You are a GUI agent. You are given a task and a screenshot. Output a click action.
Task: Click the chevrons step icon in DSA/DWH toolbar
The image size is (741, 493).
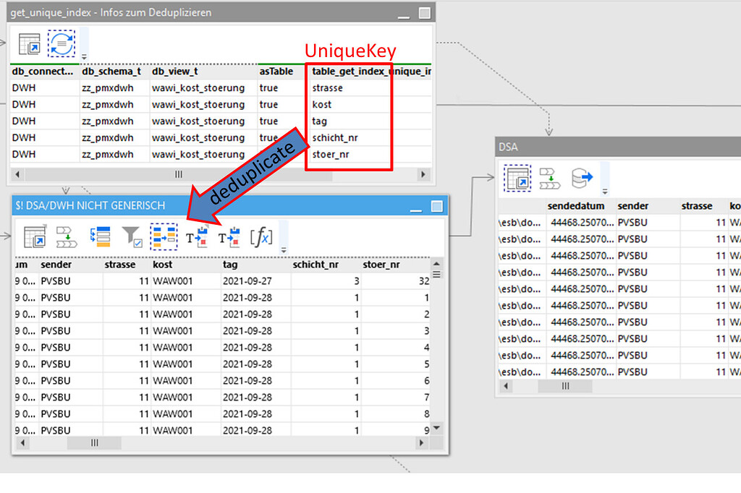click(x=67, y=236)
